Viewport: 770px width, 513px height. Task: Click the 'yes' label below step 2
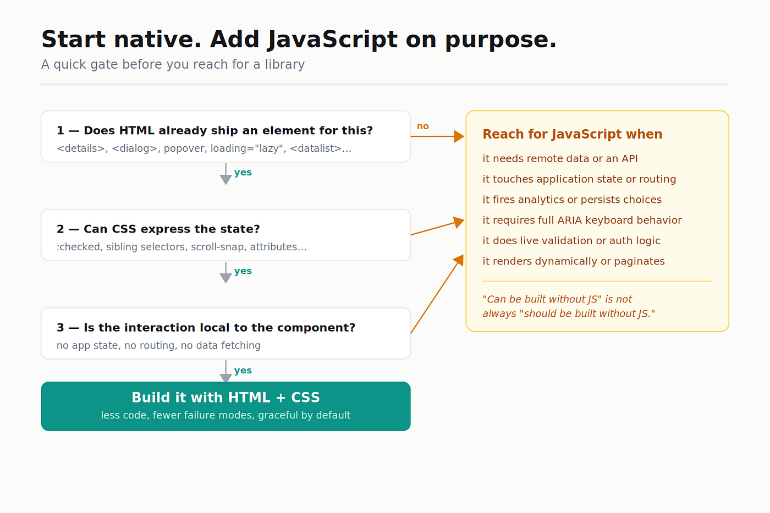243,271
